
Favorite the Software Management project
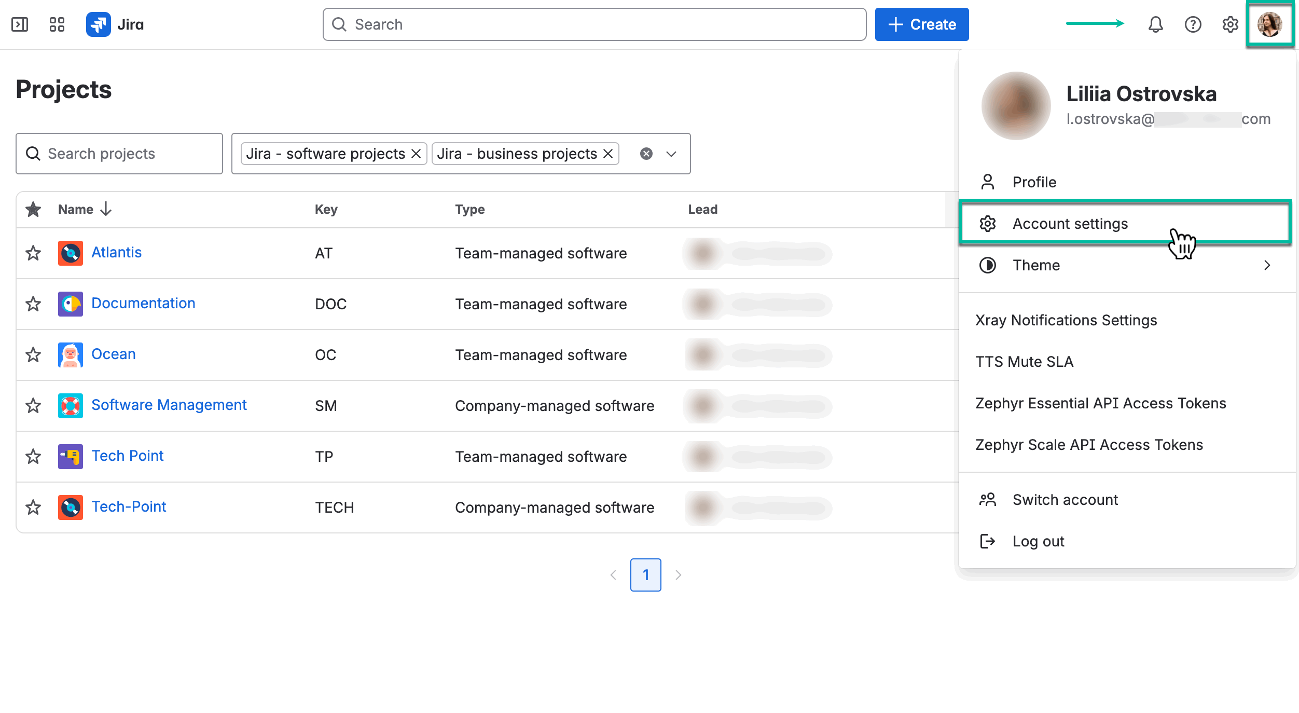point(33,406)
